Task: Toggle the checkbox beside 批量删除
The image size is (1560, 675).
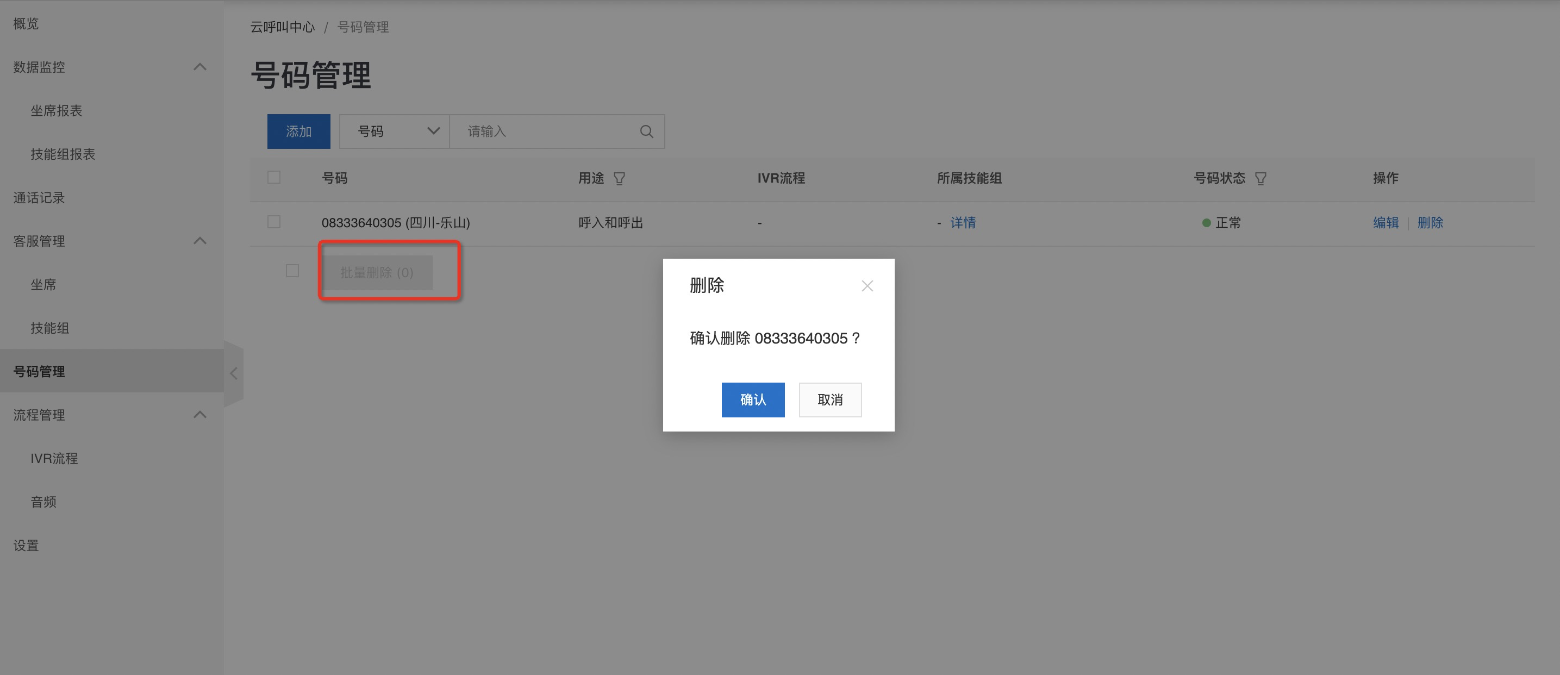Action: [292, 271]
